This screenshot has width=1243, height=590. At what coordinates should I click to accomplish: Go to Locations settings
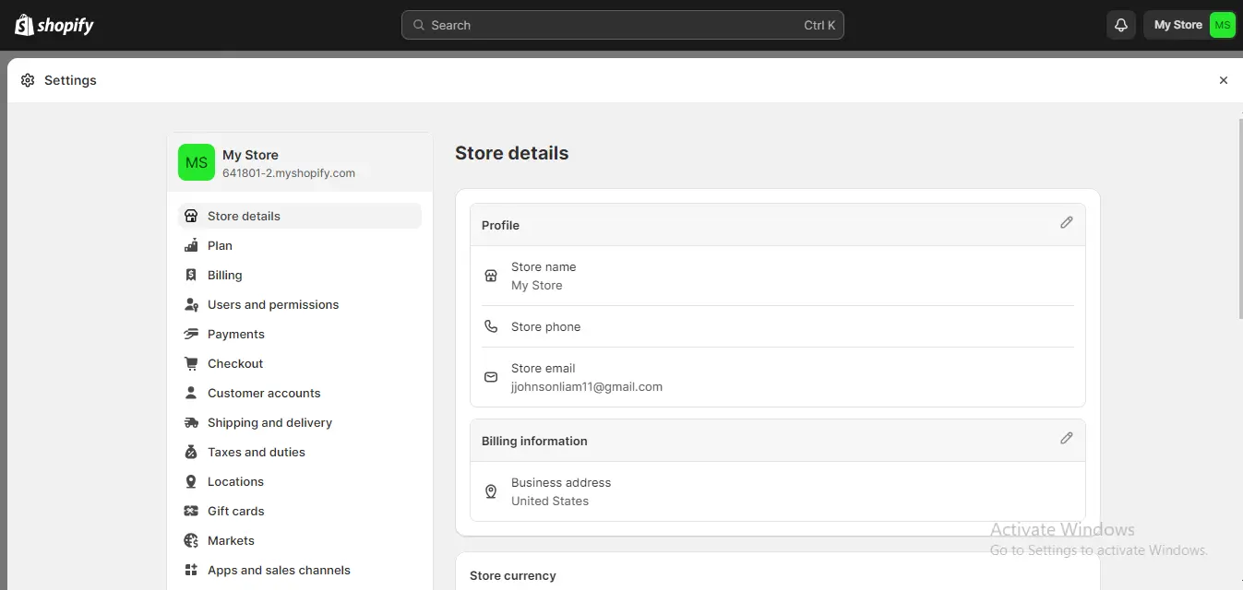(x=300, y=481)
